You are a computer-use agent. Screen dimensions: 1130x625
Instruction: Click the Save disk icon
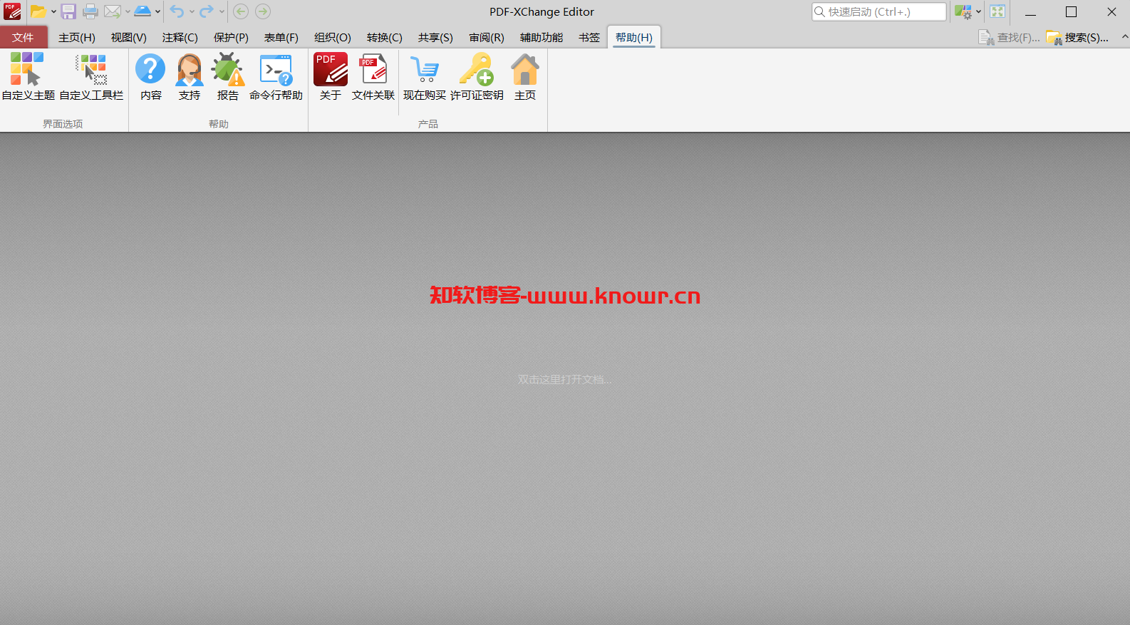coord(68,11)
